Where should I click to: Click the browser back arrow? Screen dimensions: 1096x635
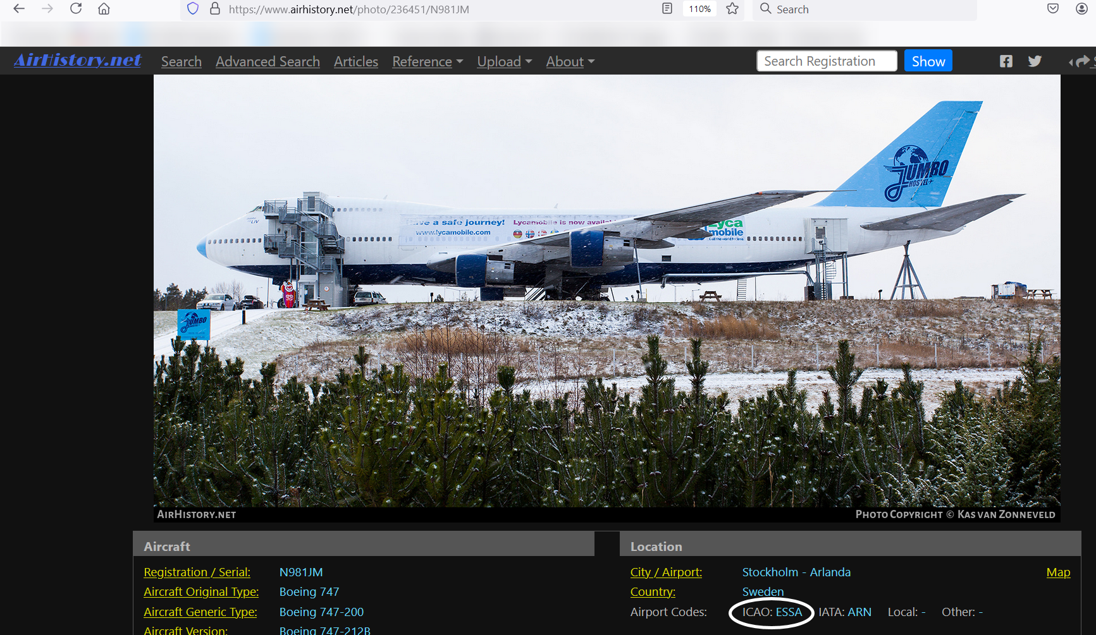click(19, 9)
